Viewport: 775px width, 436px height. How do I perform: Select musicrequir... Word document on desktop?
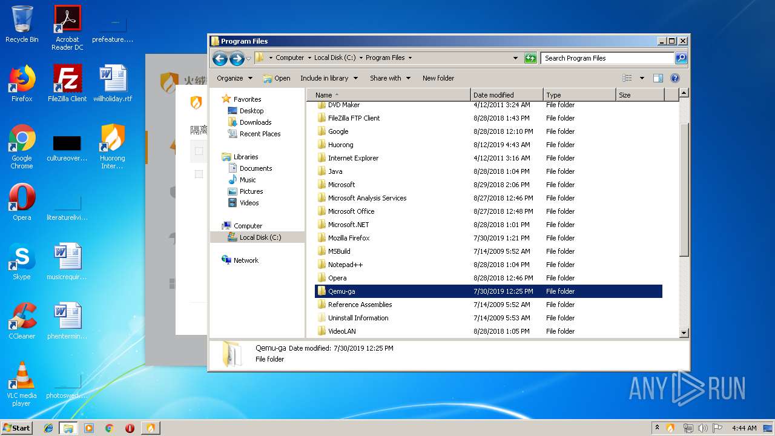coord(67,262)
